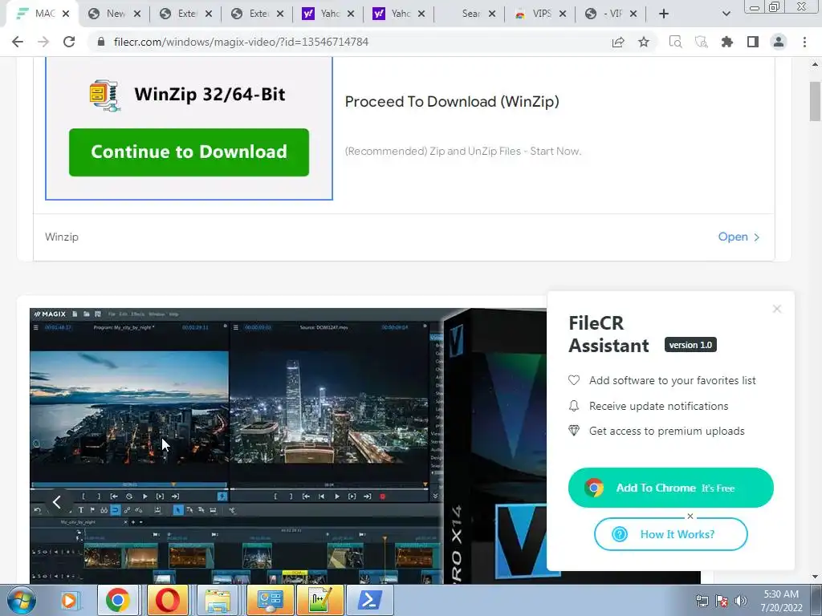
Task: Open Chrome from the taskbar
Action: (117, 600)
